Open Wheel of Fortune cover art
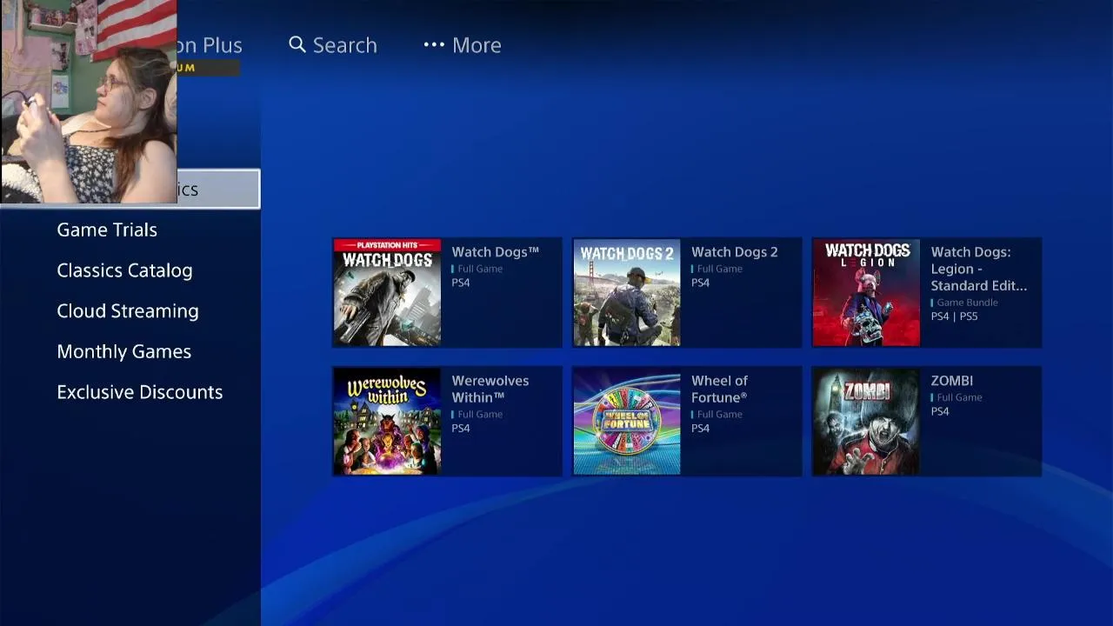1113x626 pixels. tap(627, 421)
